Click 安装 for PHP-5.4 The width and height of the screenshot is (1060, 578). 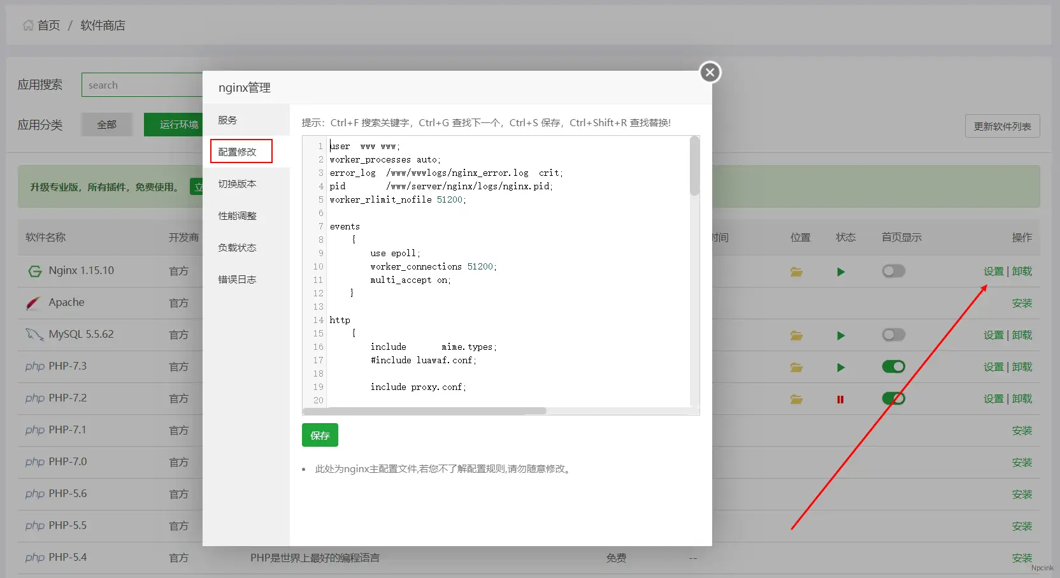pyautogui.click(x=1022, y=558)
